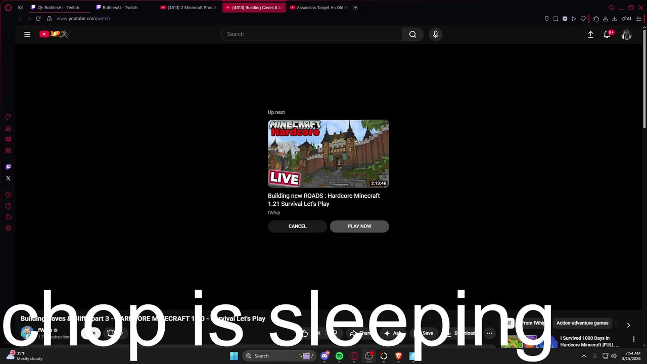Select the Building Caves & Cliffs tab
The image size is (647, 364).
coord(254,8)
